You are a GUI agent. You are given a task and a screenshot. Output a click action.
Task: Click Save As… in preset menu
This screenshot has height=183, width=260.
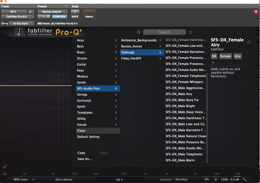pos(84,159)
